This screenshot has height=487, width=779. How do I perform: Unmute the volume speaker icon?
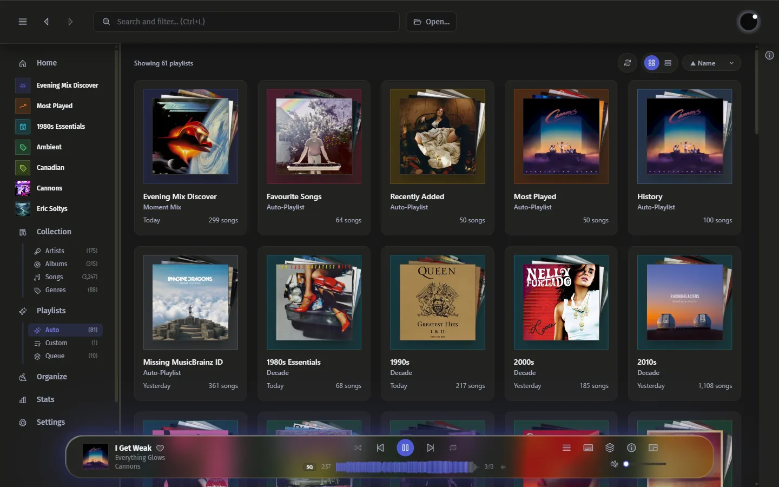(x=614, y=464)
